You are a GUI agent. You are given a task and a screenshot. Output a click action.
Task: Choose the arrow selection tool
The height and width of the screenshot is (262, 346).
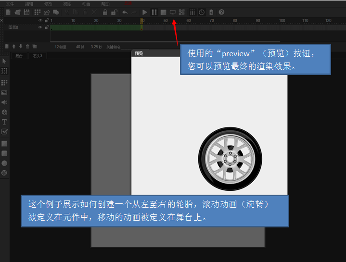click(4, 61)
